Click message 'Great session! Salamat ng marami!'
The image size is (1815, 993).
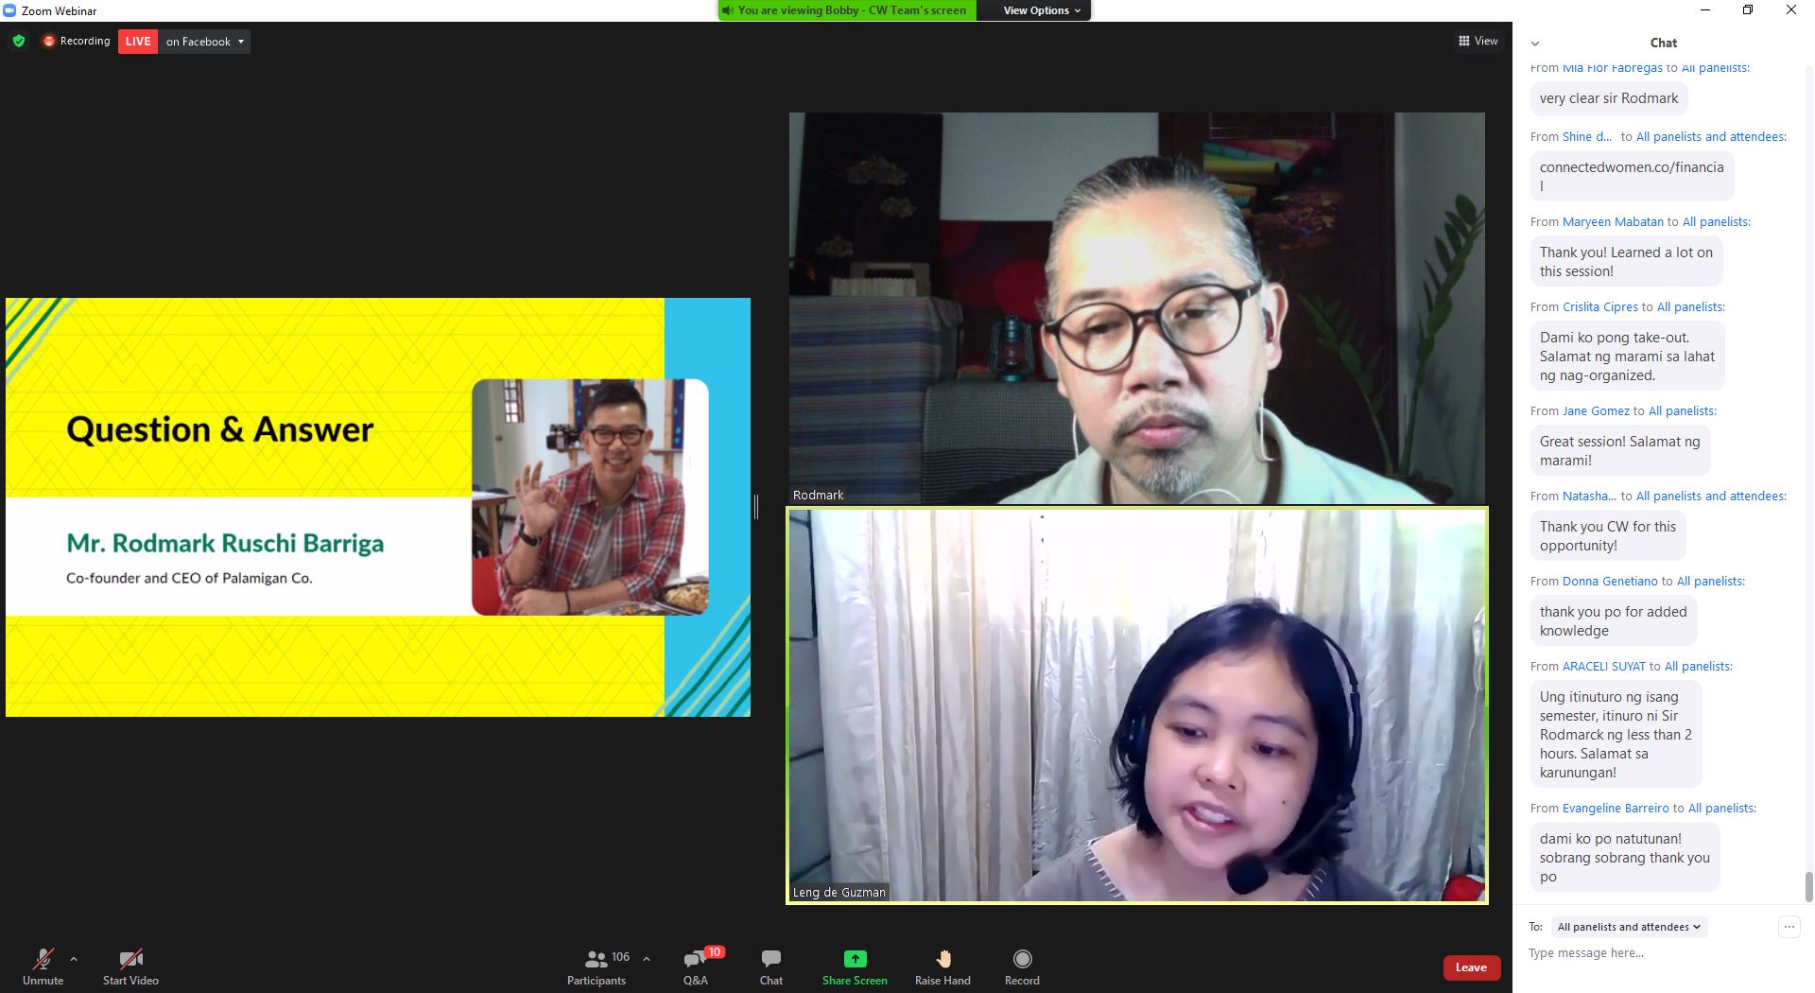pos(1619,451)
